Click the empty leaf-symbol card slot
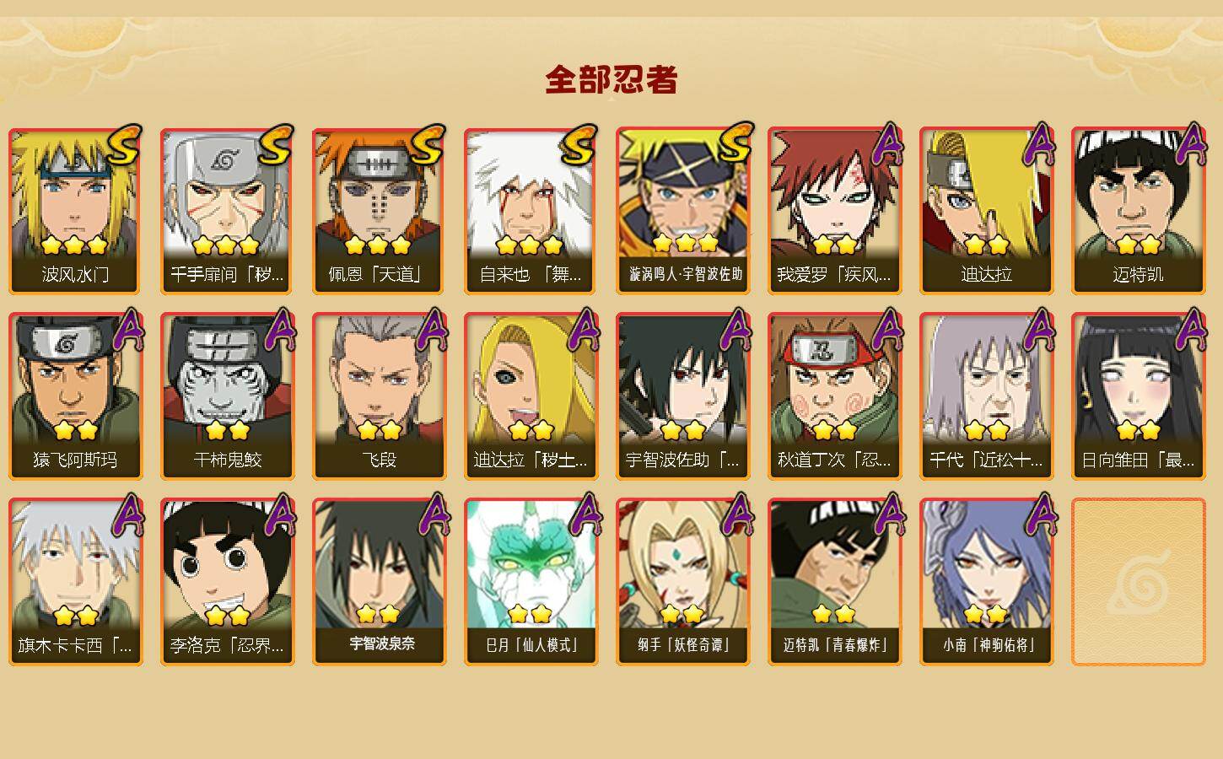Screen dimensions: 1223x759 point(1139,582)
